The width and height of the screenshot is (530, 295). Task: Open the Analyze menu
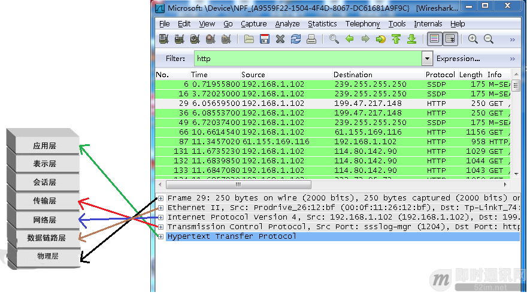click(287, 24)
